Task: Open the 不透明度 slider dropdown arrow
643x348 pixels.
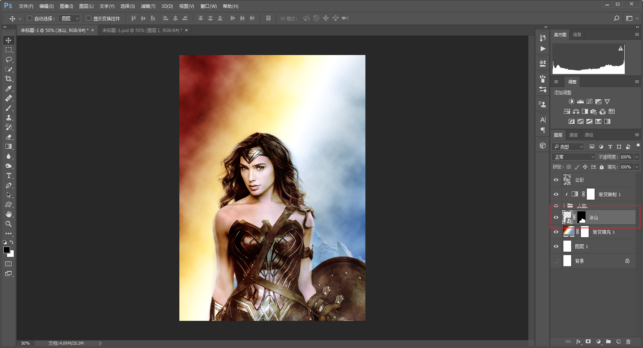Action: point(637,157)
